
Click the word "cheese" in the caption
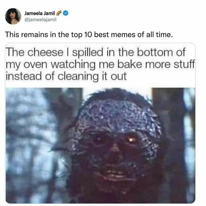(45, 52)
